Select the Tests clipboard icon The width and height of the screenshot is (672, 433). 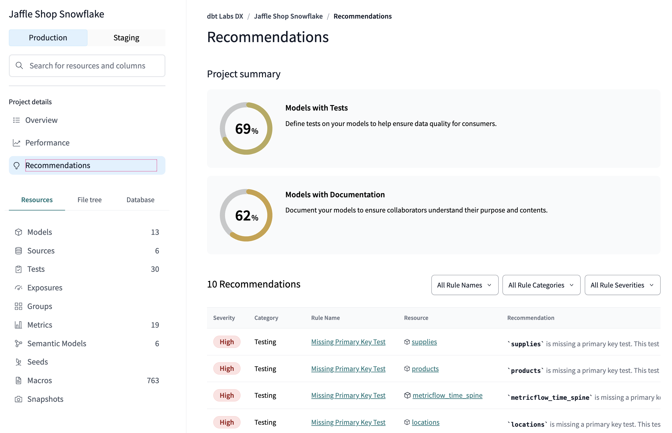point(19,269)
